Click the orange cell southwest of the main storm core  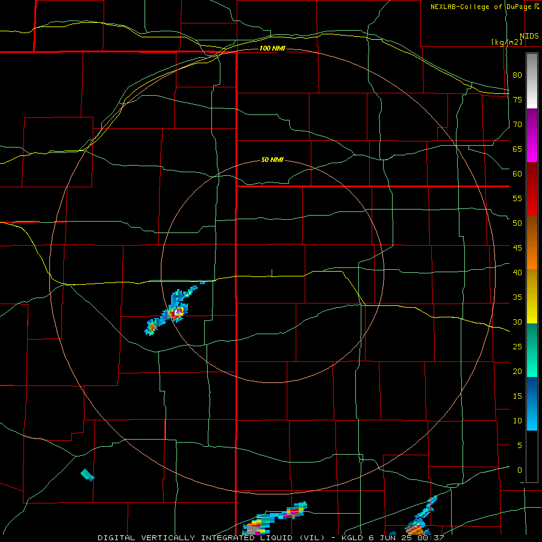pos(152,327)
